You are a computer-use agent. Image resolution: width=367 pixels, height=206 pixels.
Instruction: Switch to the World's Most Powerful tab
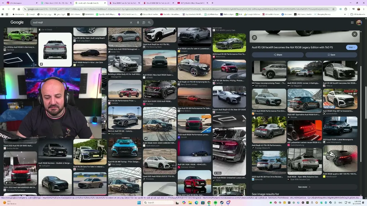pyautogui.click(x=192, y=3)
